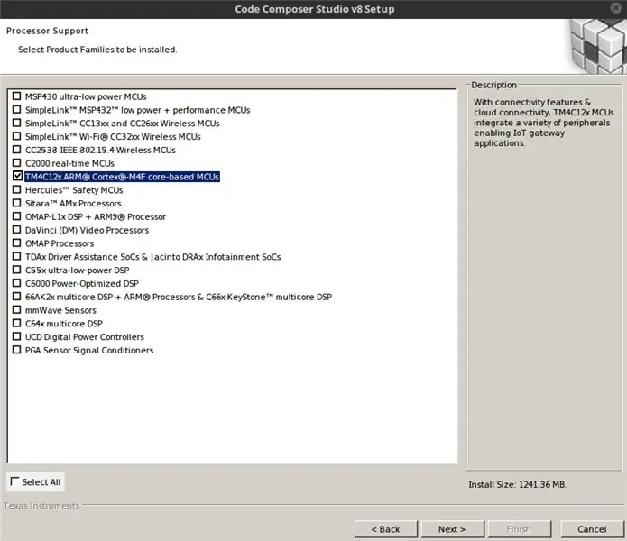Abort setup with Cancel button

(592, 529)
